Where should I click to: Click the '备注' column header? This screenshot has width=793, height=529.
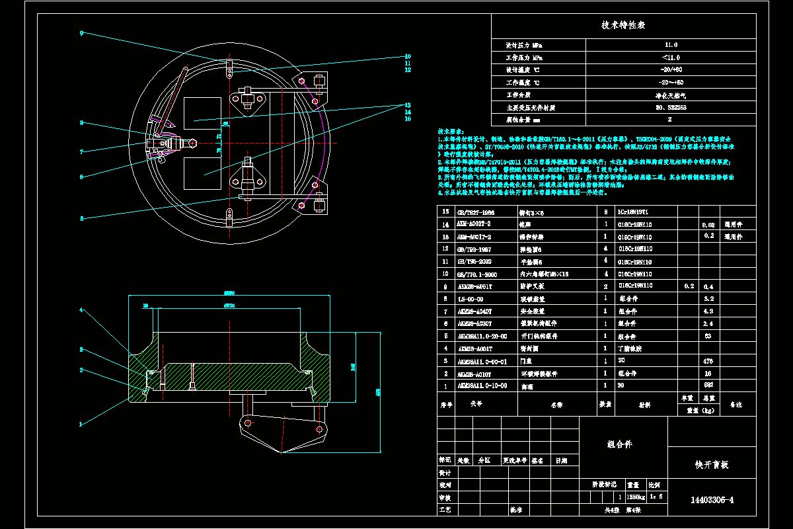pyautogui.click(x=736, y=403)
